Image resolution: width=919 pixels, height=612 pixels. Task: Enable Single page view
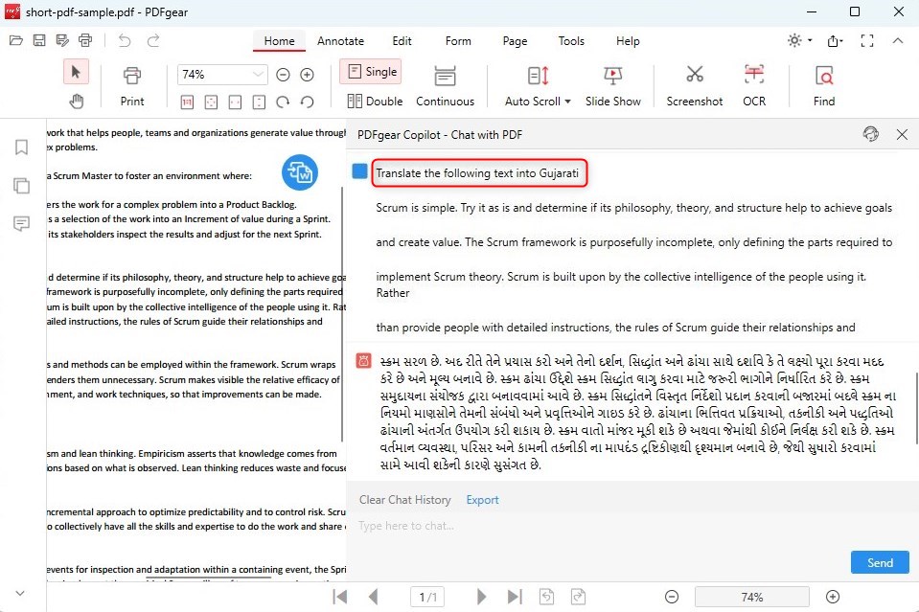(x=371, y=72)
